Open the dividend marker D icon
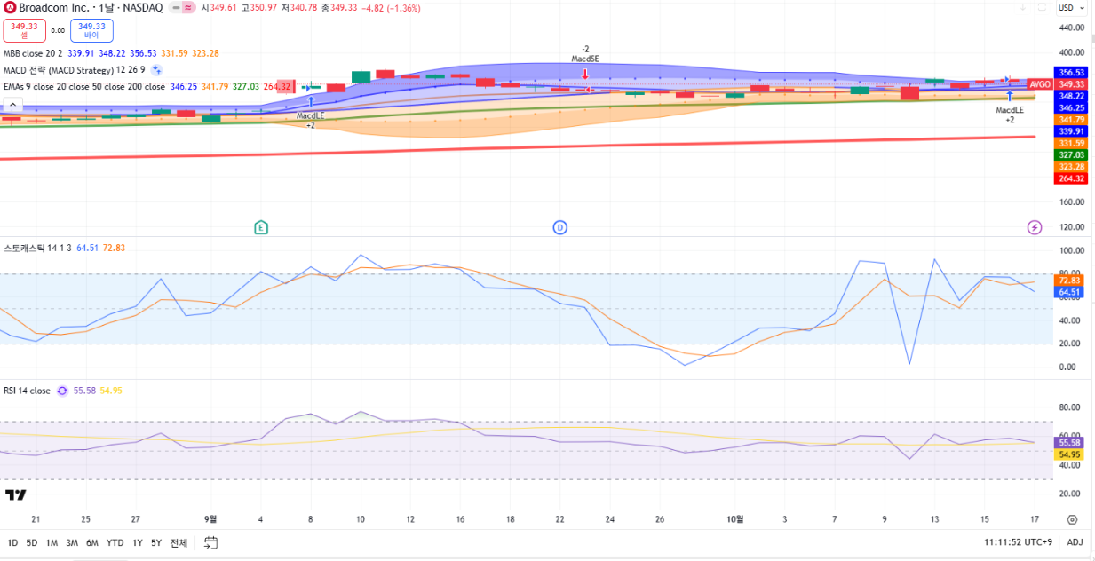This screenshot has width=1095, height=561. [x=559, y=227]
